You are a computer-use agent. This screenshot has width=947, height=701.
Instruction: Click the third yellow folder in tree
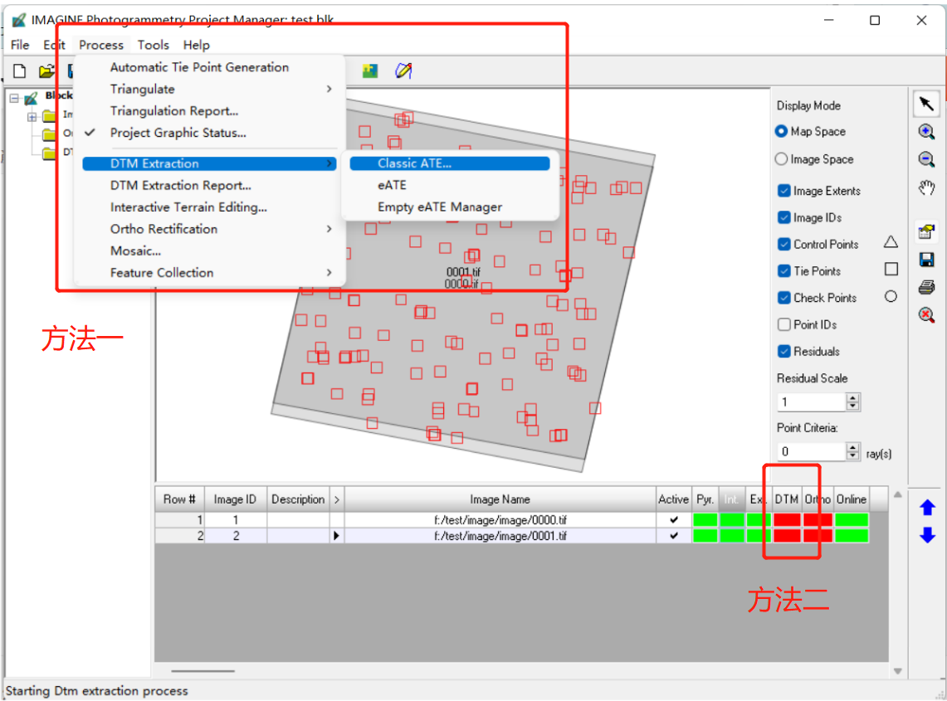pyautogui.click(x=49, y=153)
